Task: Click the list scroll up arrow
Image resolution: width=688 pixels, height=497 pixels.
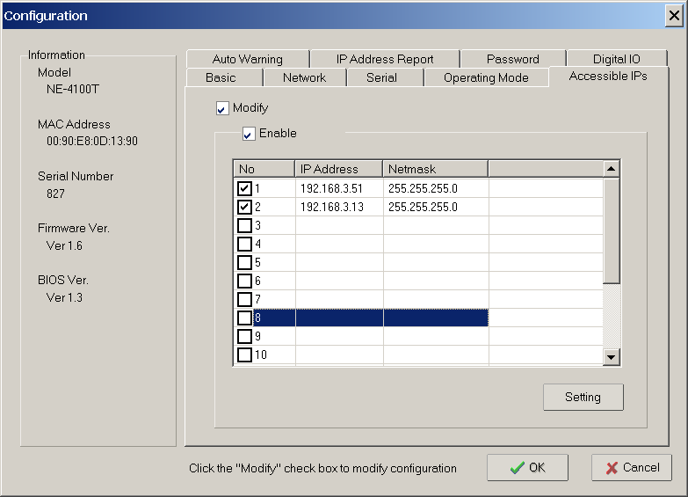Action: (x=612, y=169)
